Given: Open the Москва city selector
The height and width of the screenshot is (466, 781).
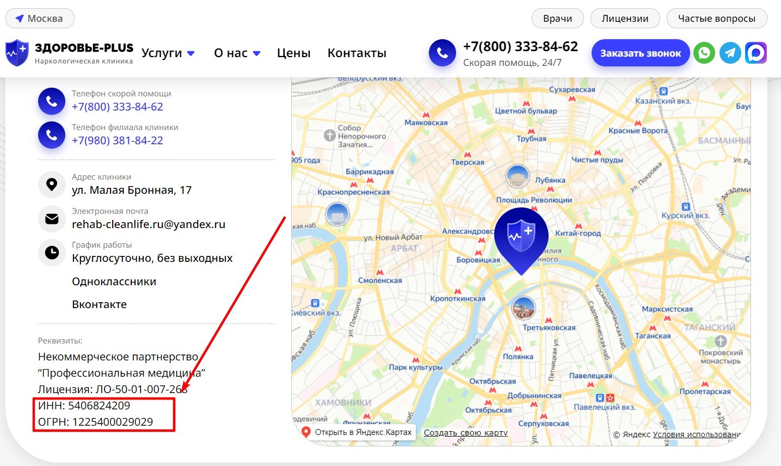Looking at the screenshot, I should [39, 18].
